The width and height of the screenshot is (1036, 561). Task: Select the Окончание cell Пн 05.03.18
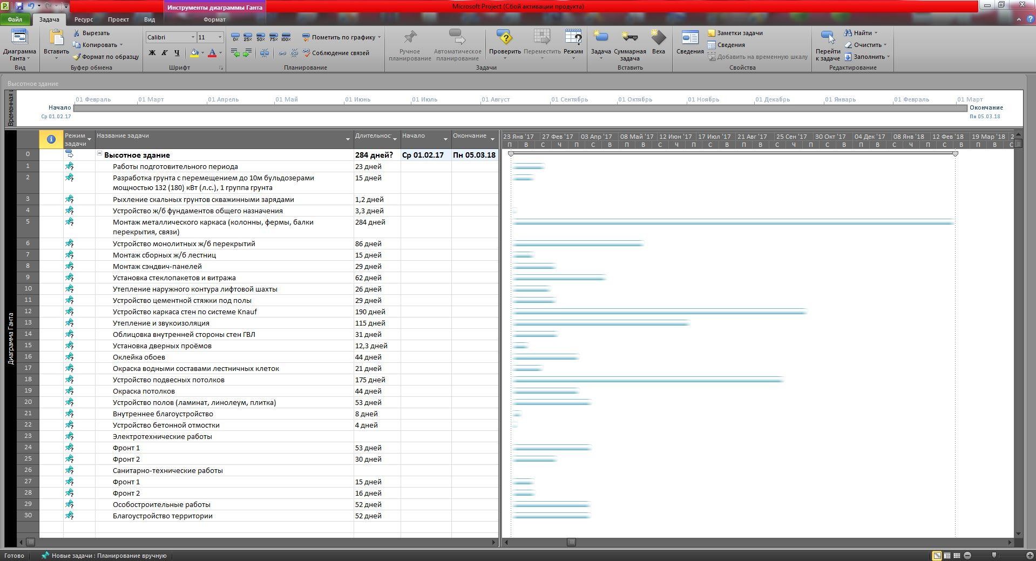point(475,155)
